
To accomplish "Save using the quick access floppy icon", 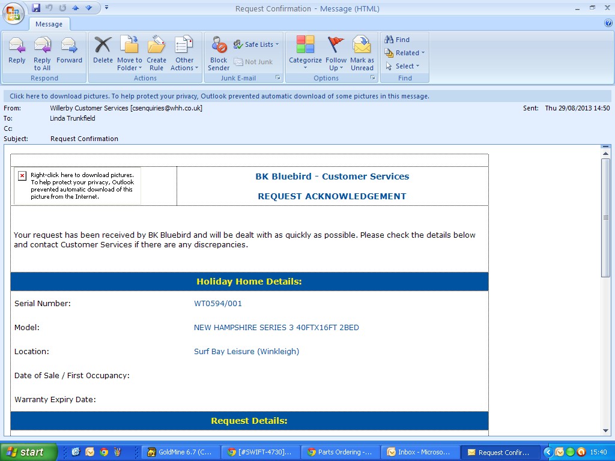I will click(x=36, y=7).
